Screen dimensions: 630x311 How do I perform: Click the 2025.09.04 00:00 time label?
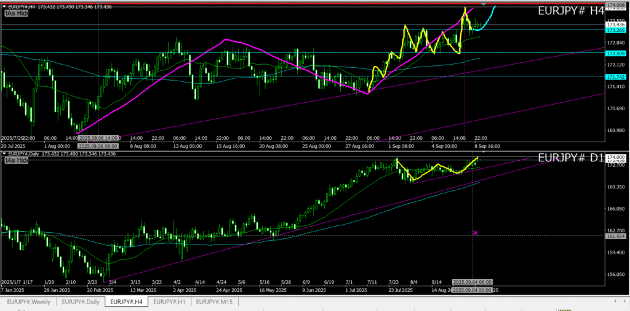[472, 290]
